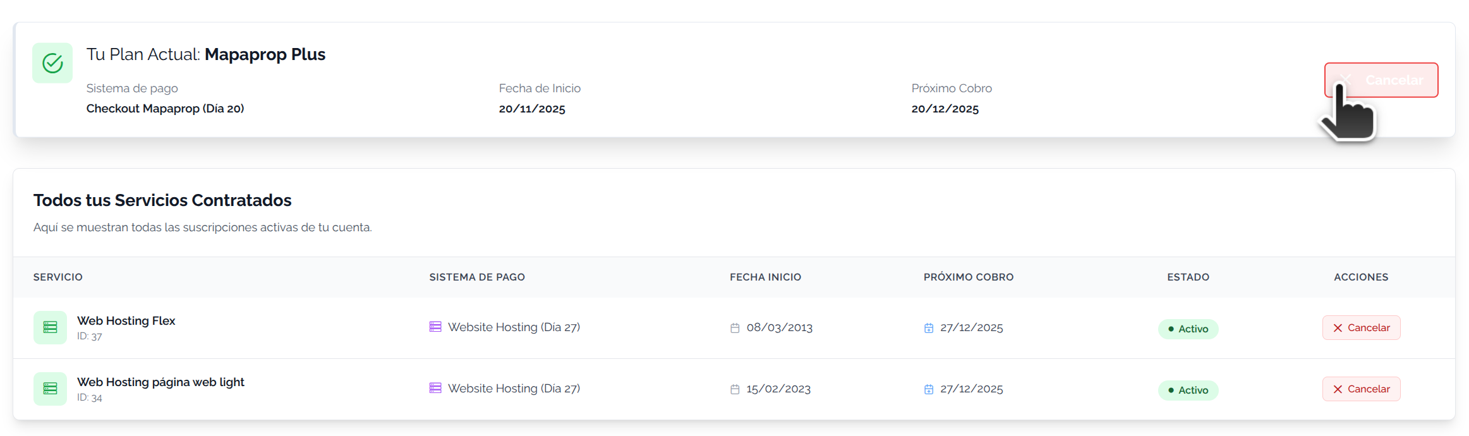
Task: Cancel the Web Hosting página web light service
Action: [x=1362, y=389]
